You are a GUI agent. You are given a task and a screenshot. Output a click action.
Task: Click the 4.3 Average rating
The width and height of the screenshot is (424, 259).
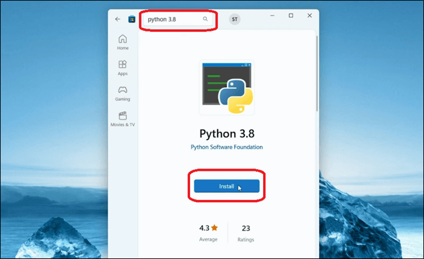point(208,233)
